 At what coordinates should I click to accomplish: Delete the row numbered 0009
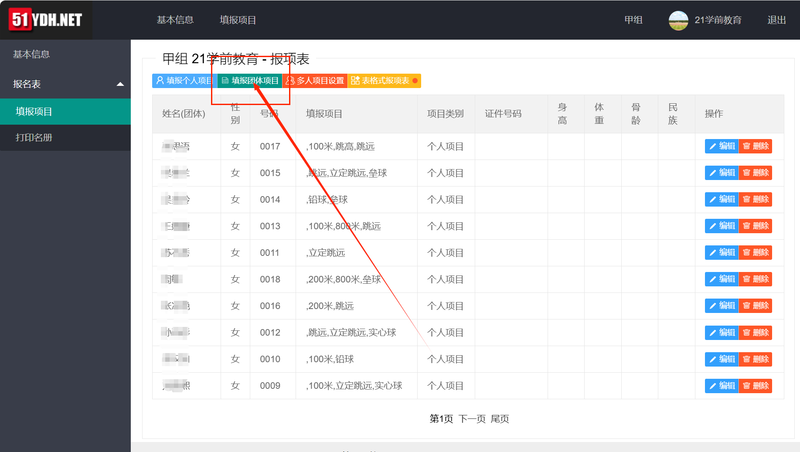756,386
